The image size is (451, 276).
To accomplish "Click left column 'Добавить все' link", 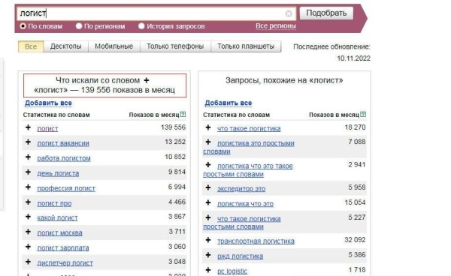I will [48, 103].
